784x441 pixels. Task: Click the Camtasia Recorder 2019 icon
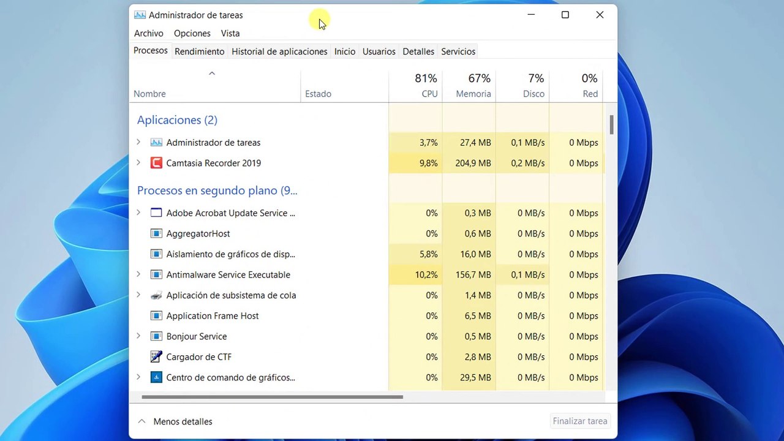156,163
